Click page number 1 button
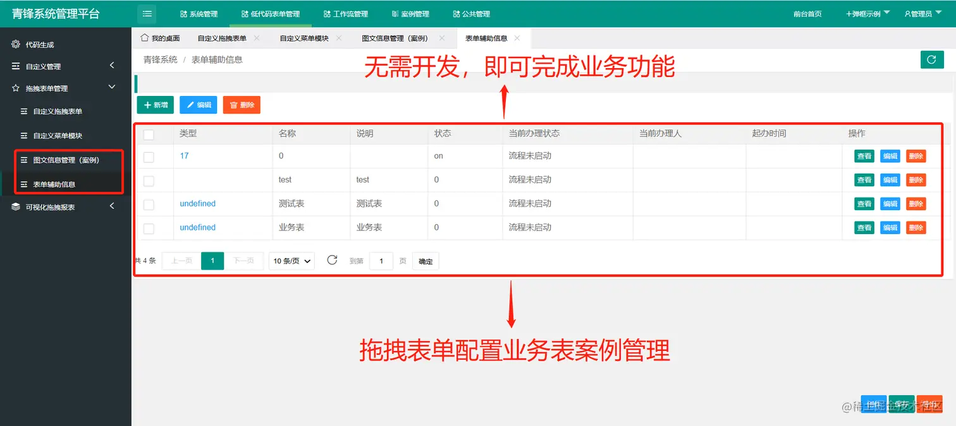This screenshot has width=956, height=426. (x=212, y=261)
